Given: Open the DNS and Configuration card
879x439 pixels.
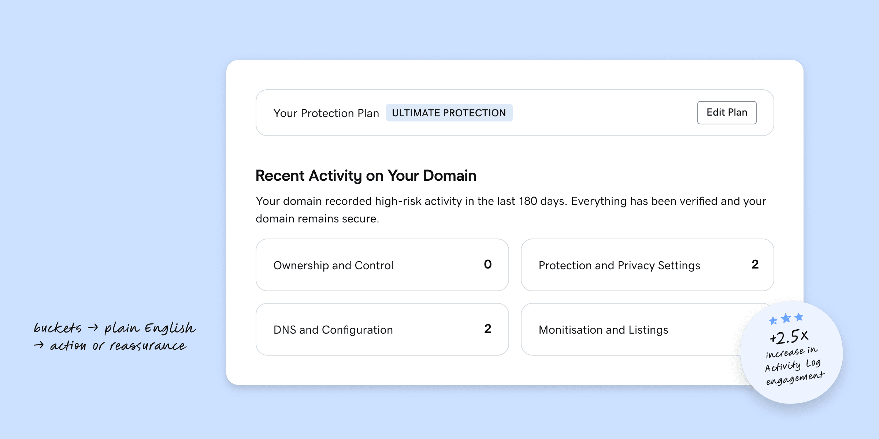Looking at the screenshot, I should (382, 329).
